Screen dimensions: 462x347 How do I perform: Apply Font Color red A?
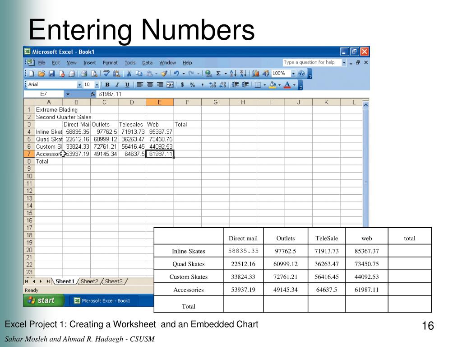[287, 85]
